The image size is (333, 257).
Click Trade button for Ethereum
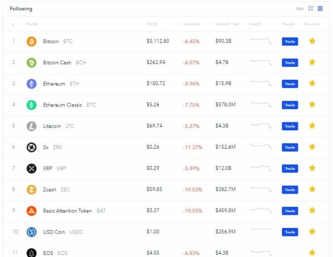290,84
